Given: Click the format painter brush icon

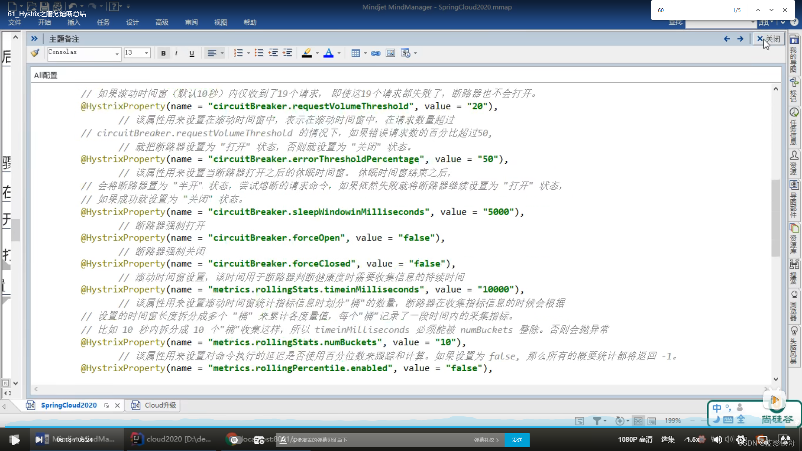Looking at the screenshot, I should [35, 53].
